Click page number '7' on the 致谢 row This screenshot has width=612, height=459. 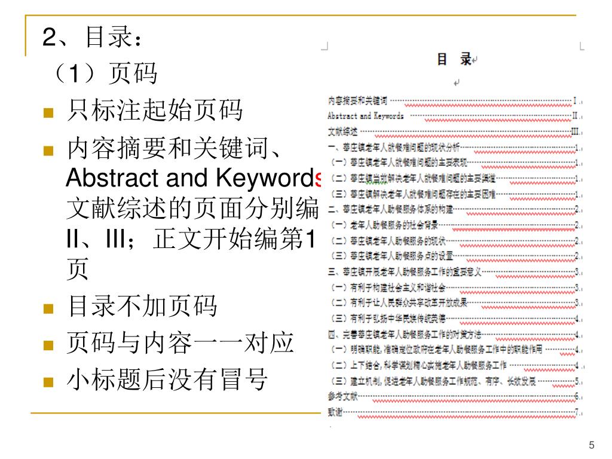577,412
